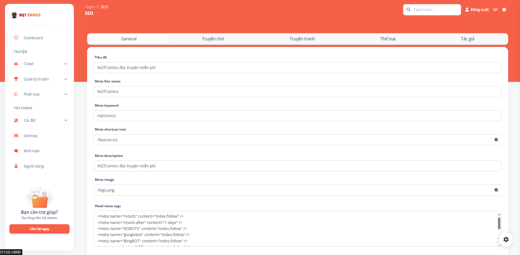Click the code brackets icon in header
Image resolution: width=520 pixels, height=255 pixels.
[x=495, y=10]
